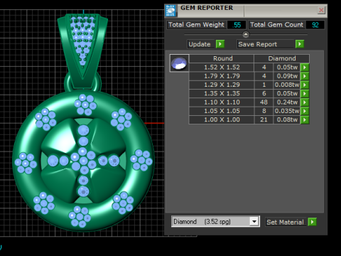The image size is (341, 256).
Task: Click the Diamond column header
Action: coord(282,58)
